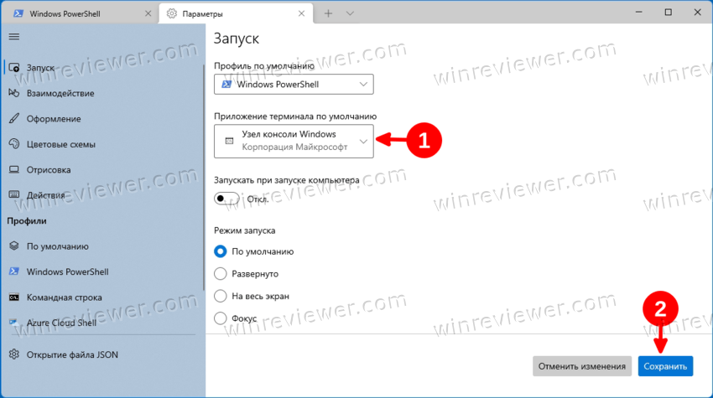Image resolution: width=713 pixels, height=398 pixels.
Task: Close the Параметры tab
Action: 301,13
